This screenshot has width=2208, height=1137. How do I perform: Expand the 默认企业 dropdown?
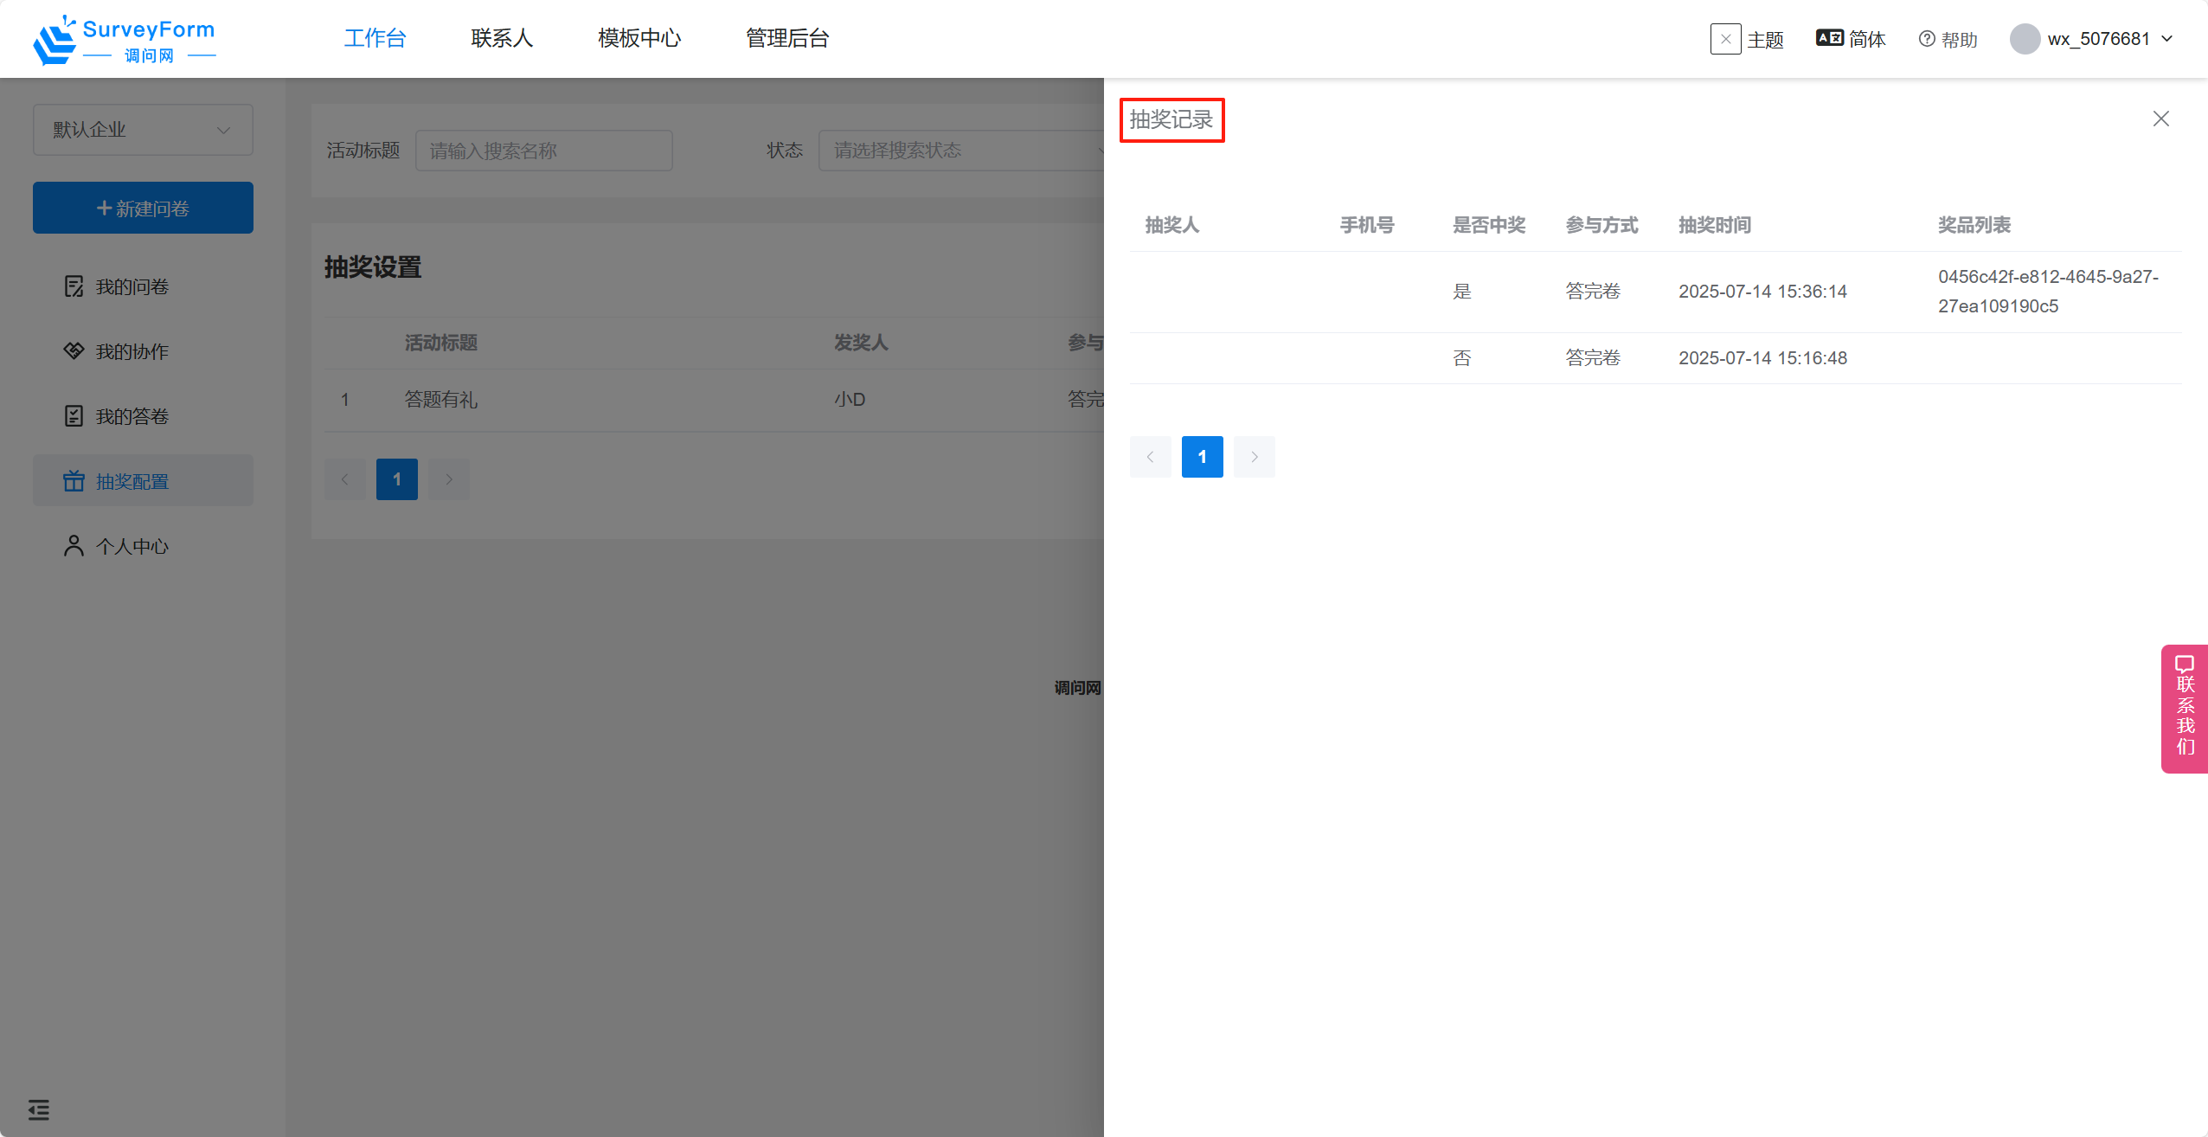143,130
